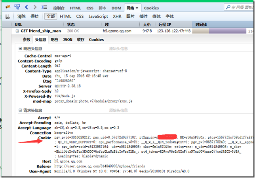Click the User-Agent Mozilla/5.0 value
The height and width of the screenshot is (178, 255).
[x=122, y=171]
